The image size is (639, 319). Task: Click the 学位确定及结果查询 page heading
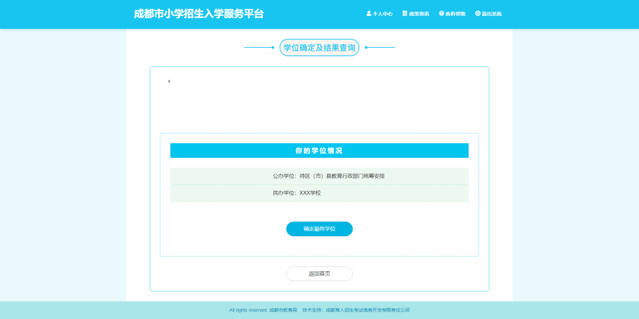coord(319,48)
